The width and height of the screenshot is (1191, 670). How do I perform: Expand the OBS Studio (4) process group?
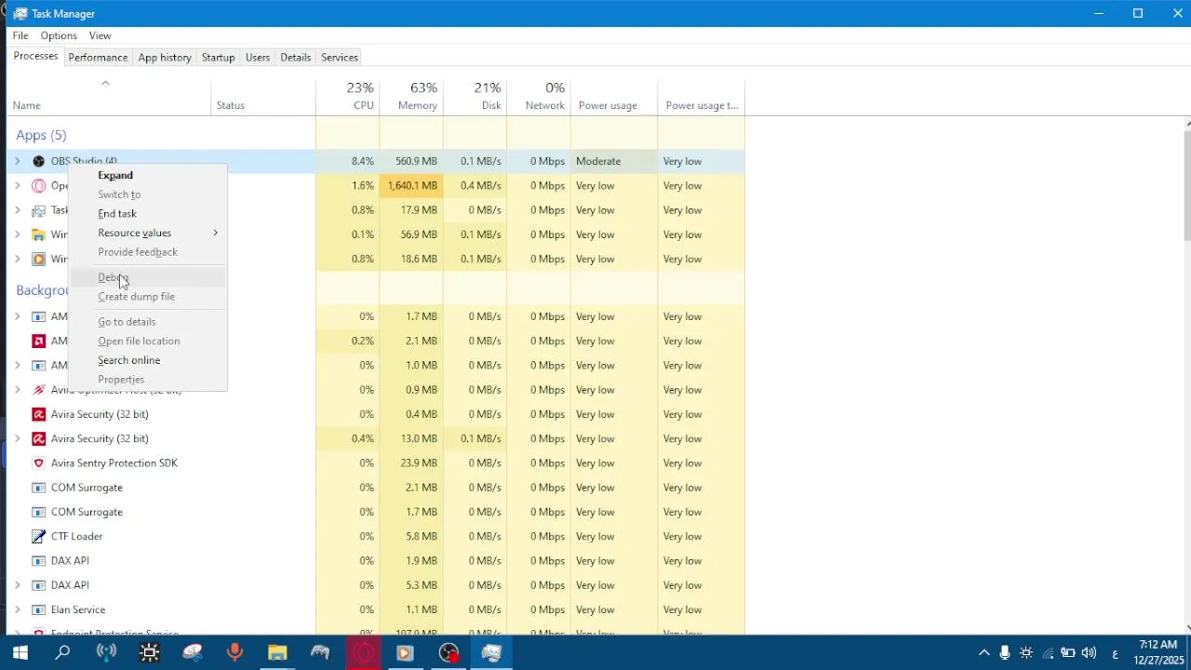point(17,161)
